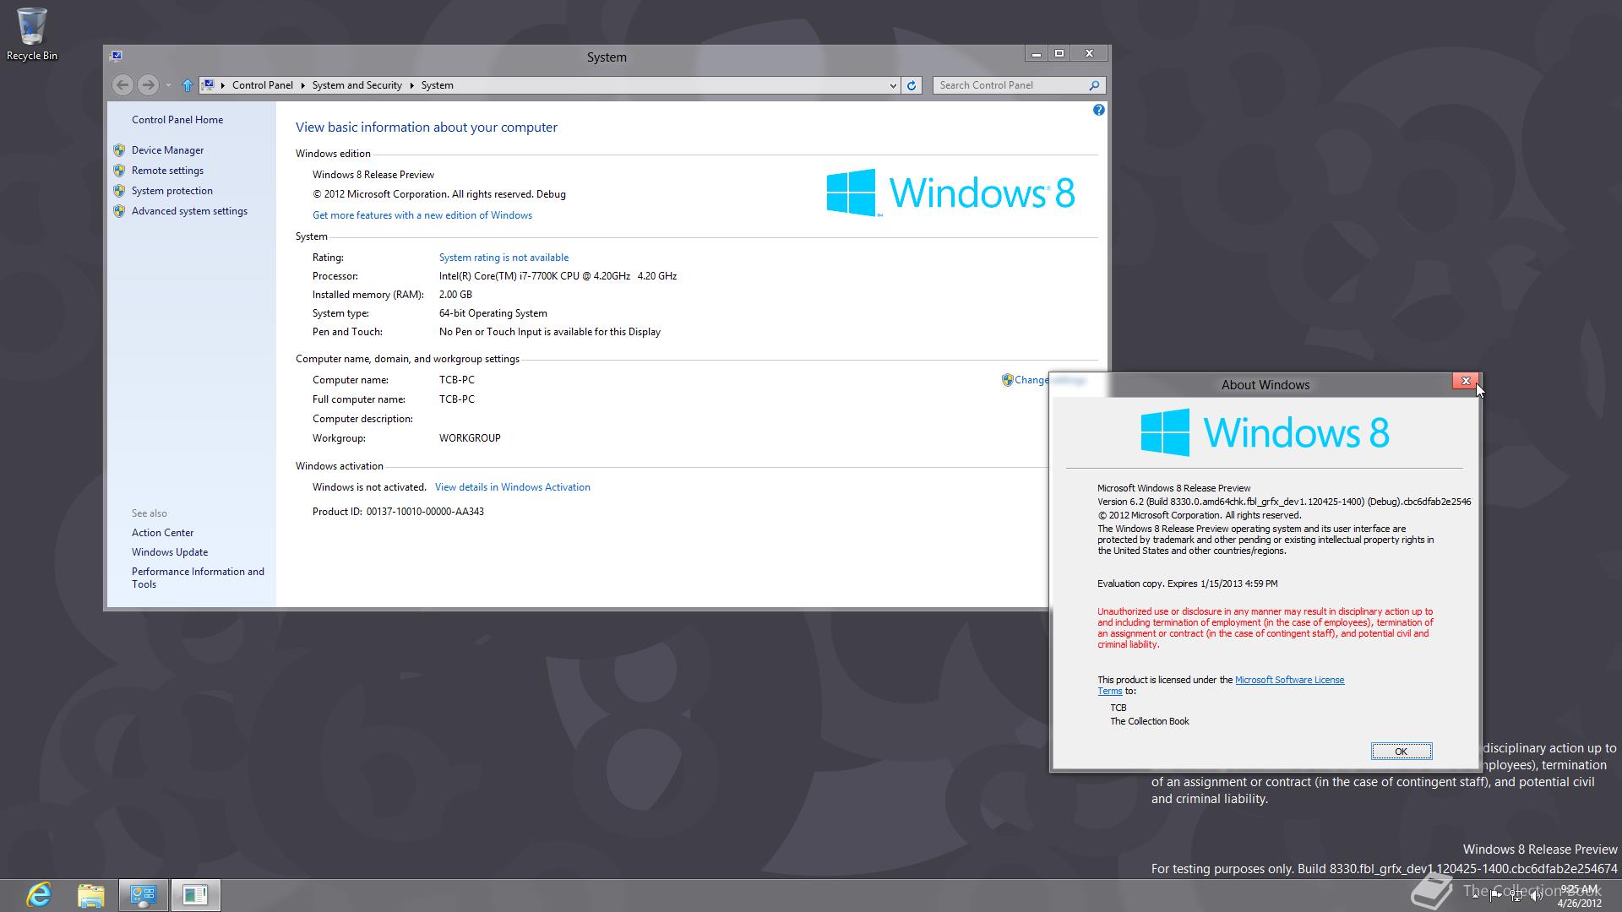Open Change settings shield link
Viewport: 1622px width, 912px height.
pos(1025,380)
